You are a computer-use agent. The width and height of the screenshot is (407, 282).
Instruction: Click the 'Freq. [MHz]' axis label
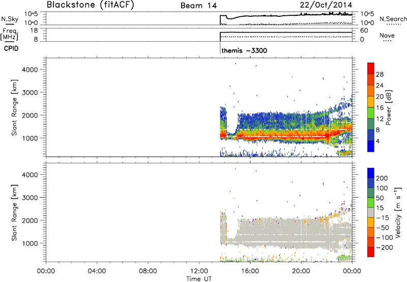[x=9, y=34]
